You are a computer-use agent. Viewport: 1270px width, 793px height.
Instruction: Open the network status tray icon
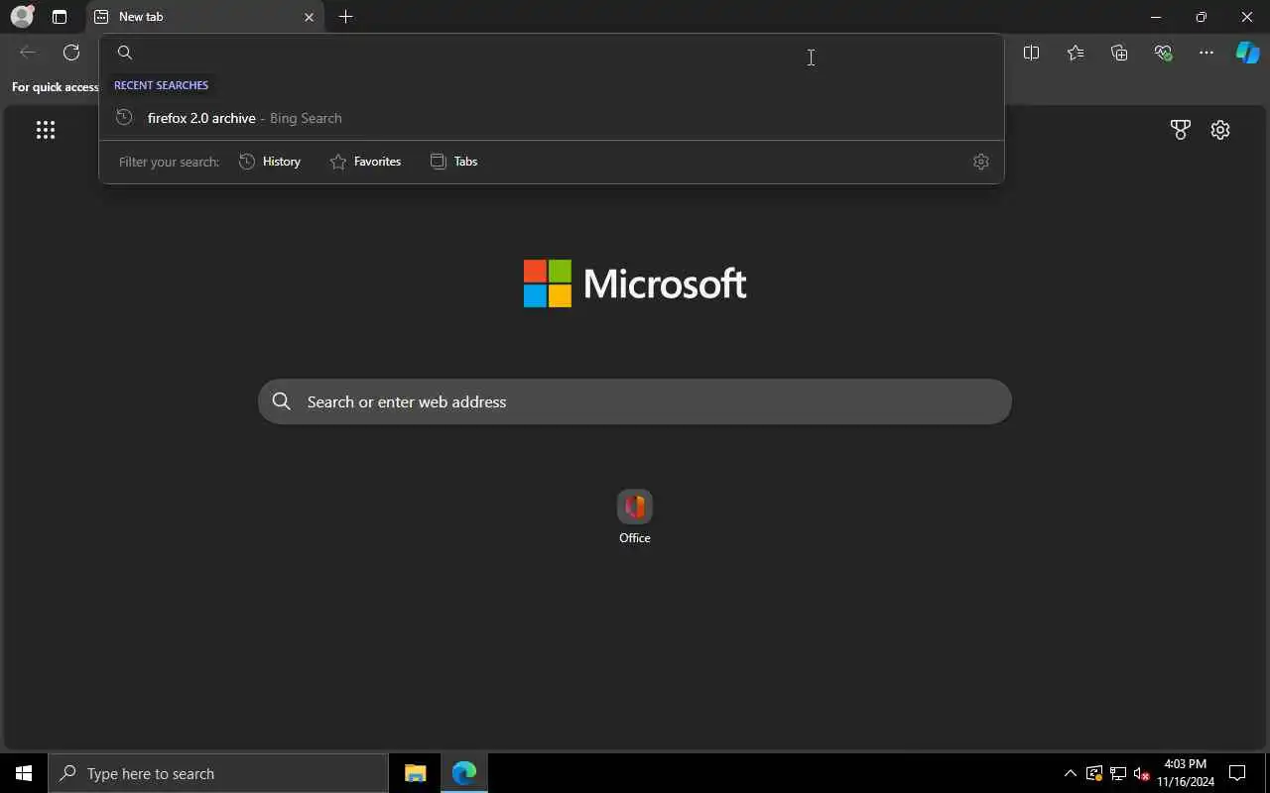[x=1118, y=773]
